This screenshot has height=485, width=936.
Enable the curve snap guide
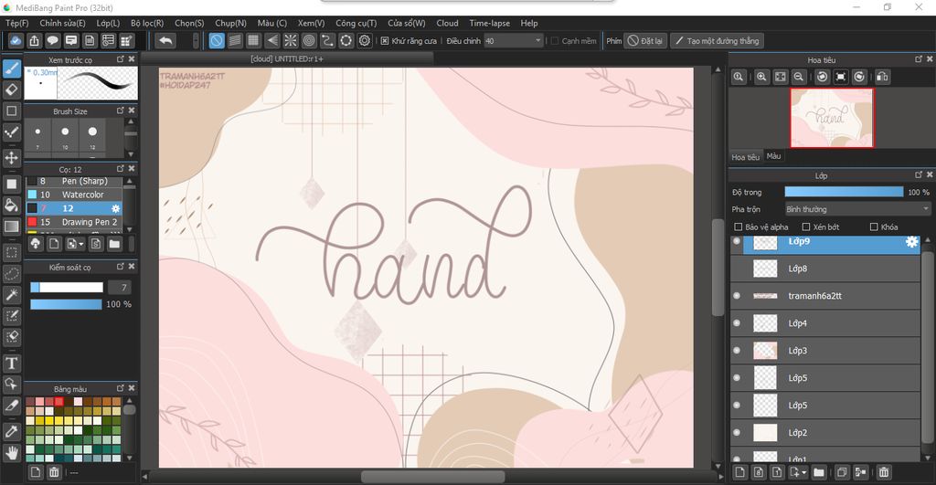(327, 40)
